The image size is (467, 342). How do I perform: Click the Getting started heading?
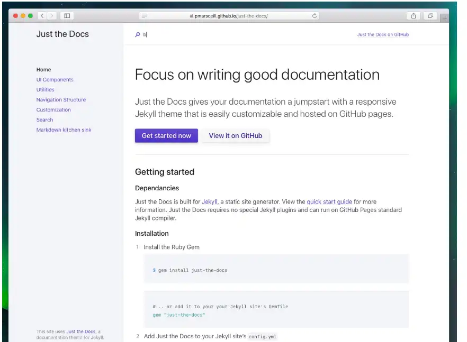[164, 172]
